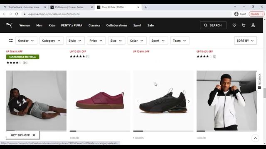Dismiss the GET 20% OFF banner
The height and width of the screenshot is (149, 266).
pyautogui.click(x=34, y=135)
